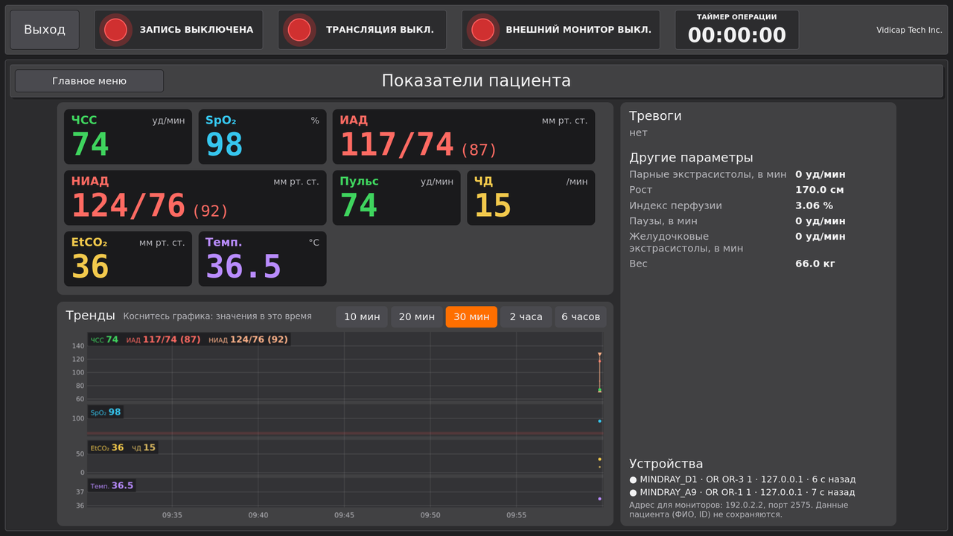This screenshot has width=953, height=536.
Task: Click the 'Тренды' section heading
Action: tap(90, 316)
